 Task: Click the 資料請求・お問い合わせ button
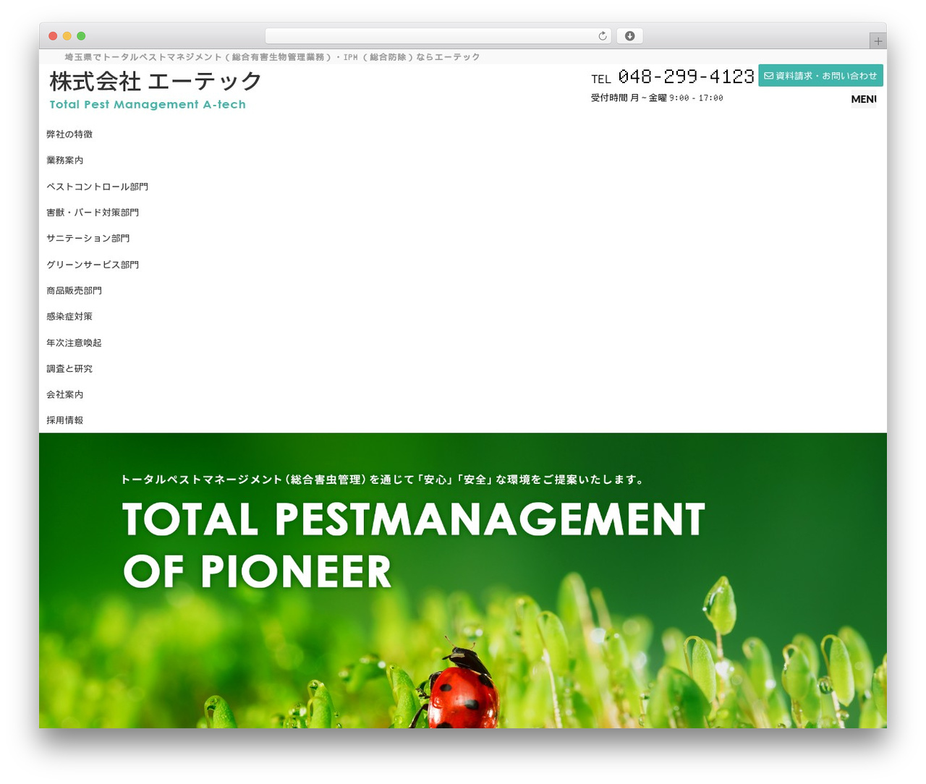pyautogui.click(x=820, y=76)
